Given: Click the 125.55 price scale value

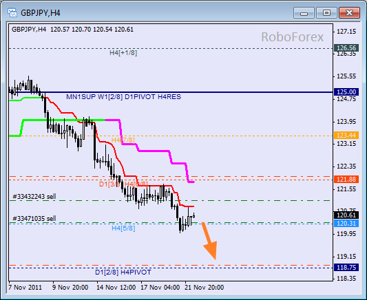Looking at the screenshot, I should 346,76.
